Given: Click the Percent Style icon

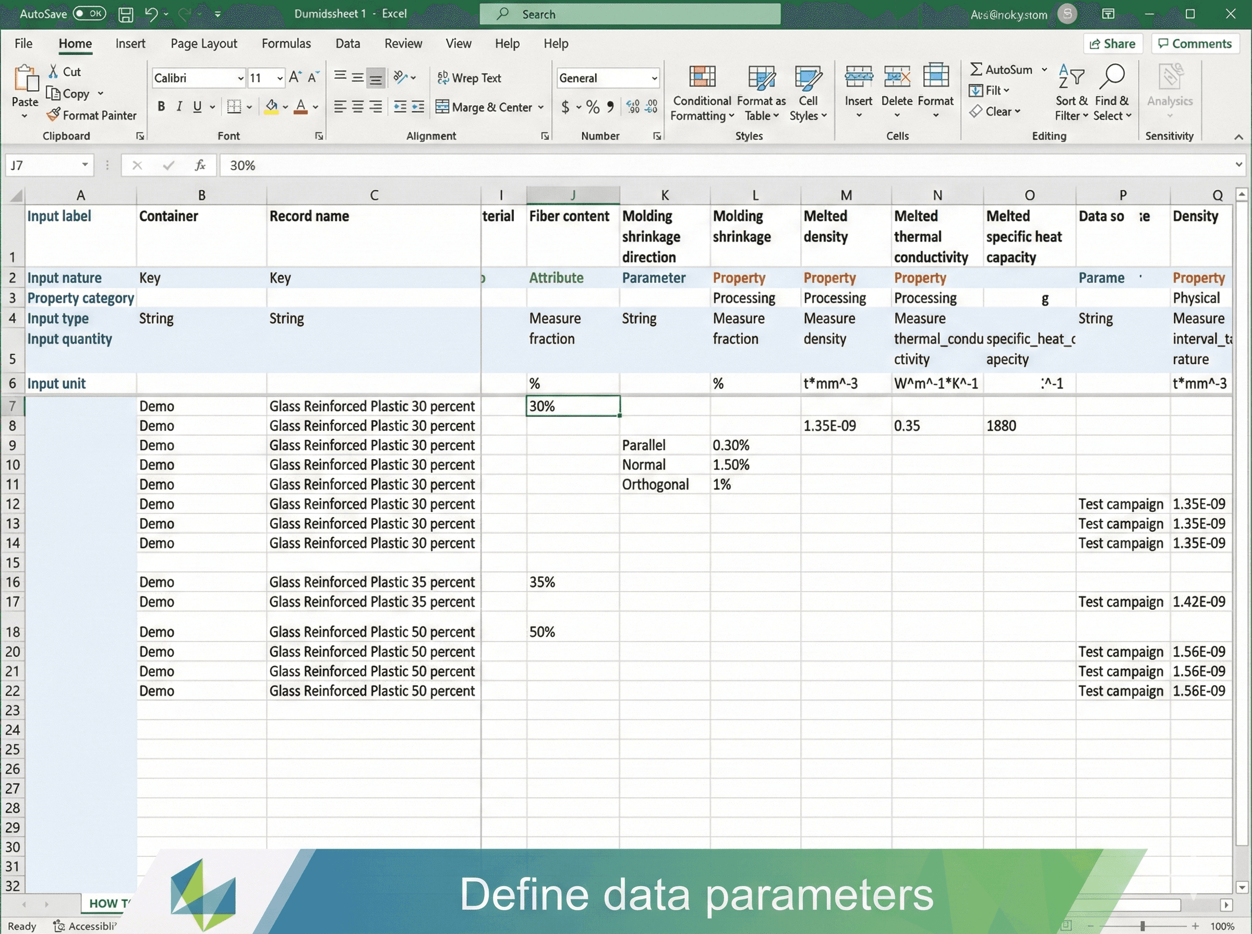Looking at the screenshot, I should pos(592,107).
